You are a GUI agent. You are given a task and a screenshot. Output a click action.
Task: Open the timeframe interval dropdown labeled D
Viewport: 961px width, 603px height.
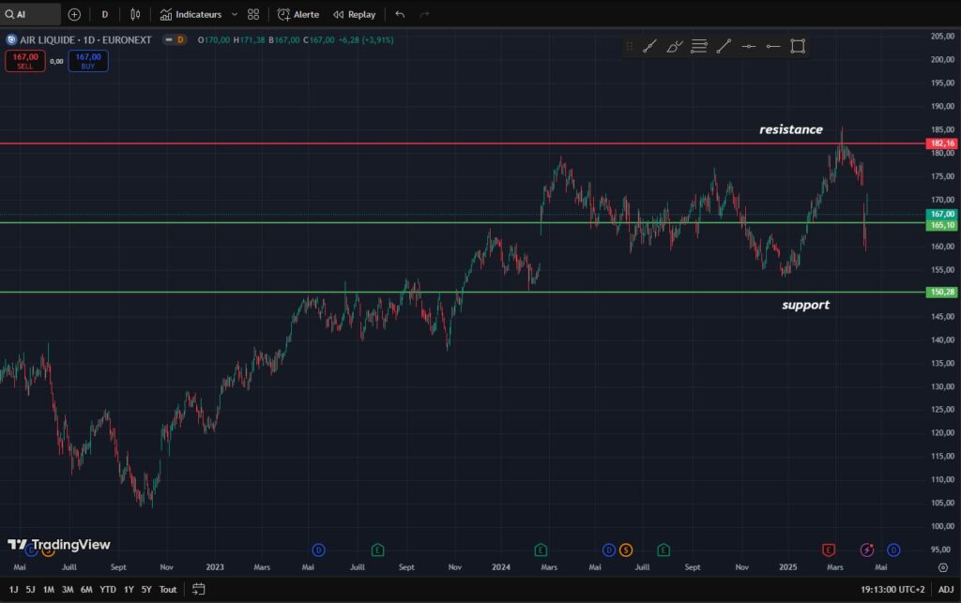(103, 14)
